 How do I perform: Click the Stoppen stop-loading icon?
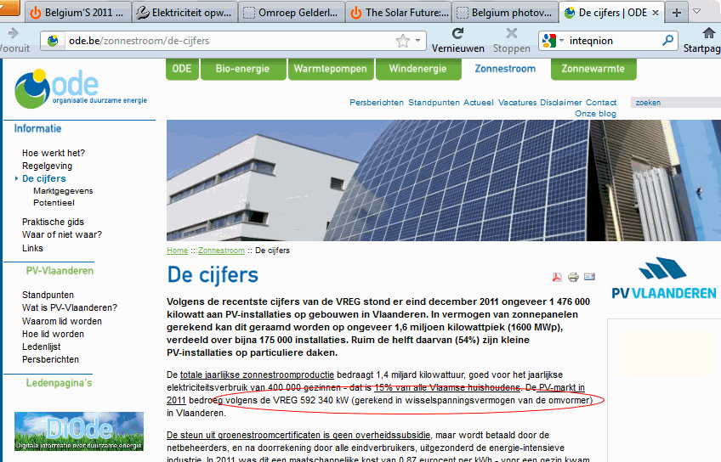511,33
